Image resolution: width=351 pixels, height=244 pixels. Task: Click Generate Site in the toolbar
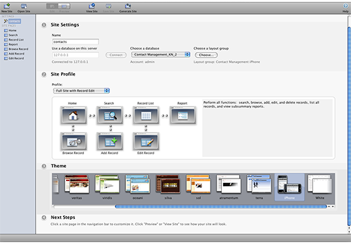tap(128, 8)
